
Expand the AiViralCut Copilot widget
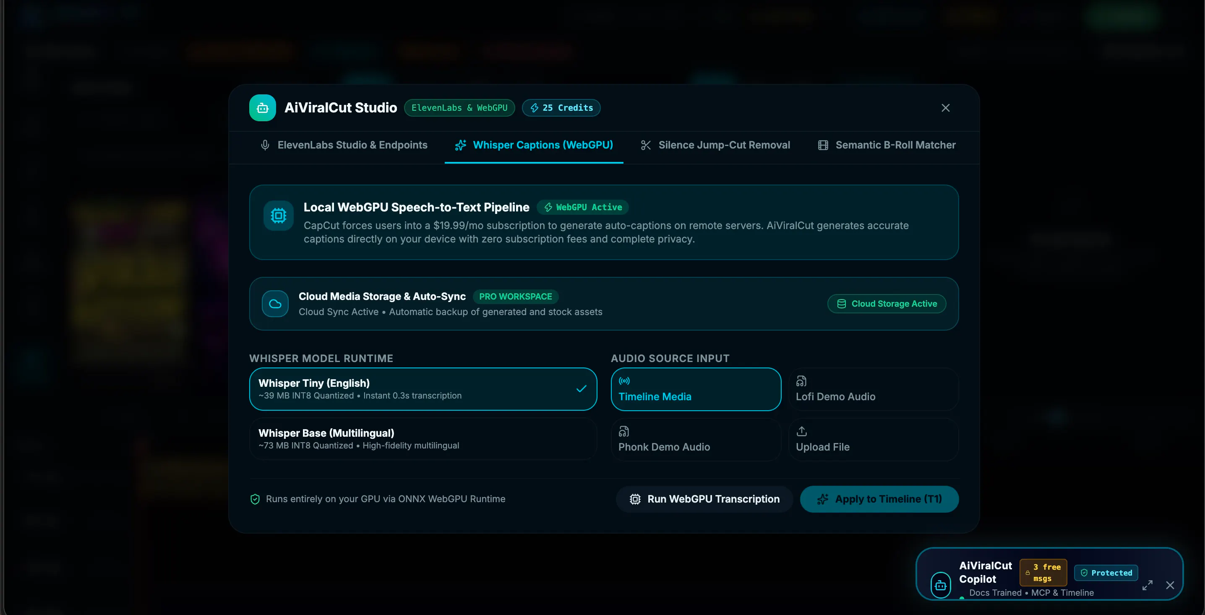1147,586
